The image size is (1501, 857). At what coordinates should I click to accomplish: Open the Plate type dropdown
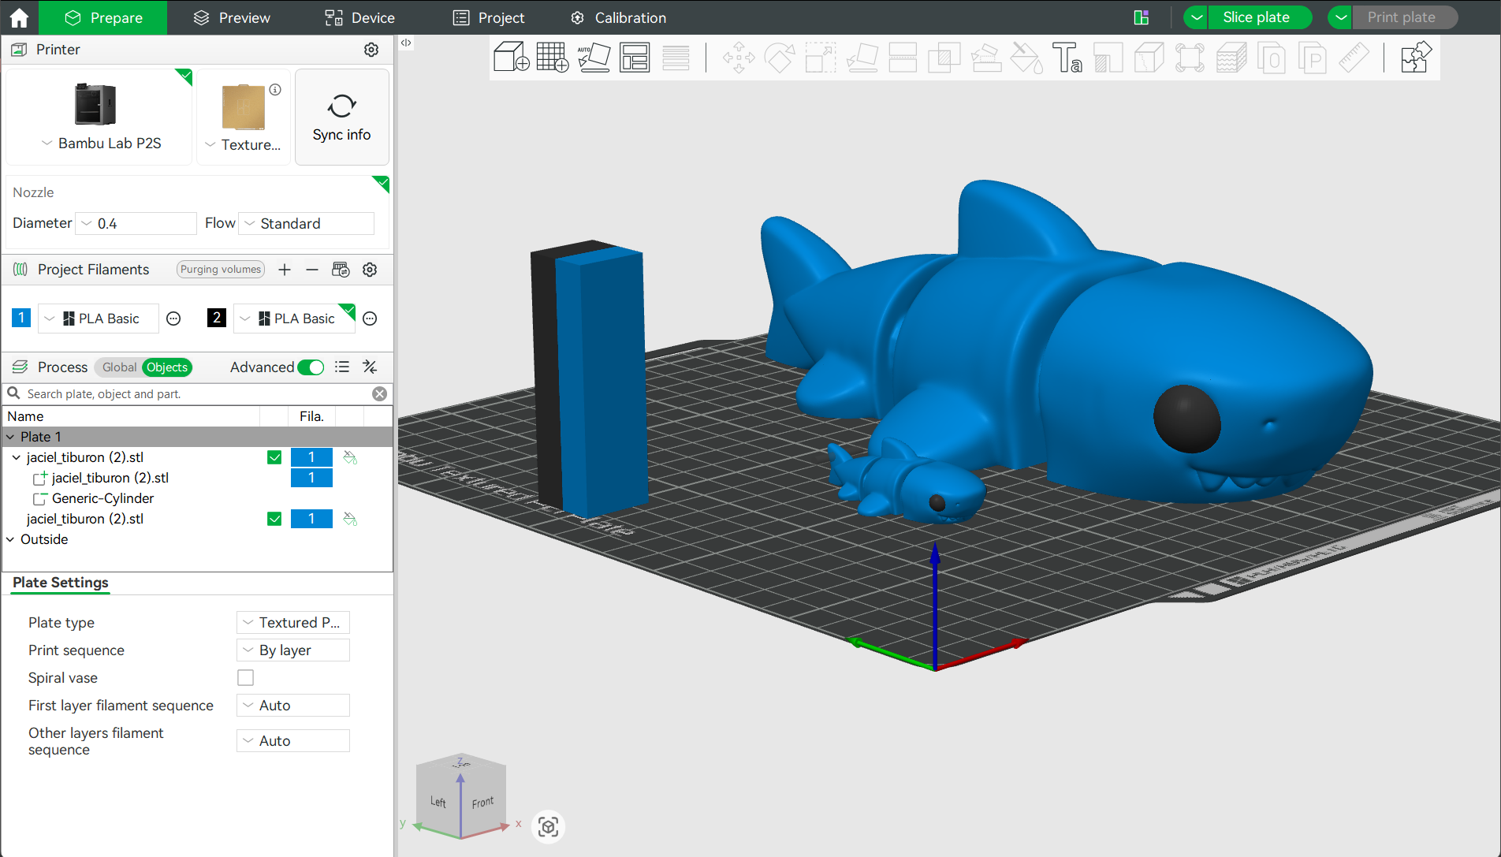point(293,623)
